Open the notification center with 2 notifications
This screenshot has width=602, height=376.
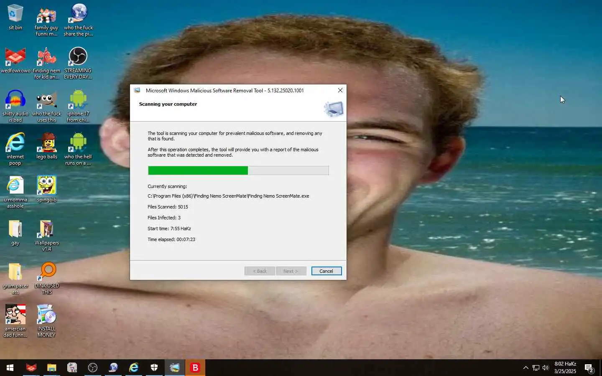(589, 368)
